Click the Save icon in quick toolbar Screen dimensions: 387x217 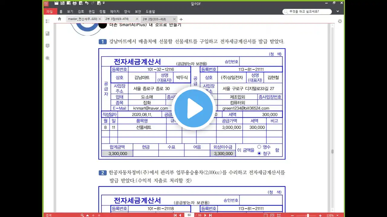click(62, 3)
